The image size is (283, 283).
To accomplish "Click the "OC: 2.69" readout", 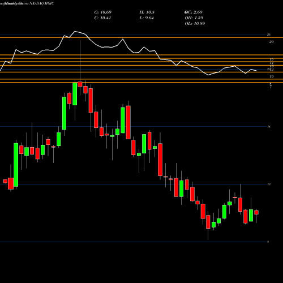I will 194,12.
